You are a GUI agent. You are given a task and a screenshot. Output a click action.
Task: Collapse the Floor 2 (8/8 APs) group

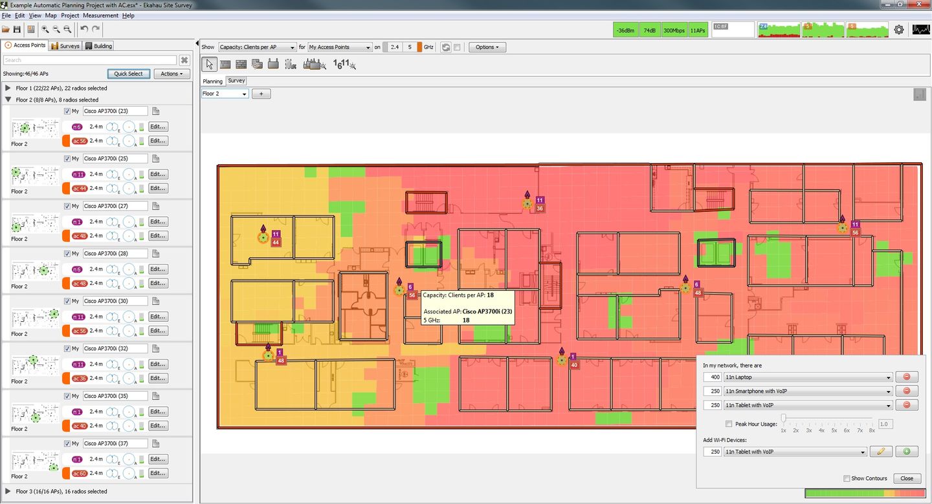[x=8, y=100]
